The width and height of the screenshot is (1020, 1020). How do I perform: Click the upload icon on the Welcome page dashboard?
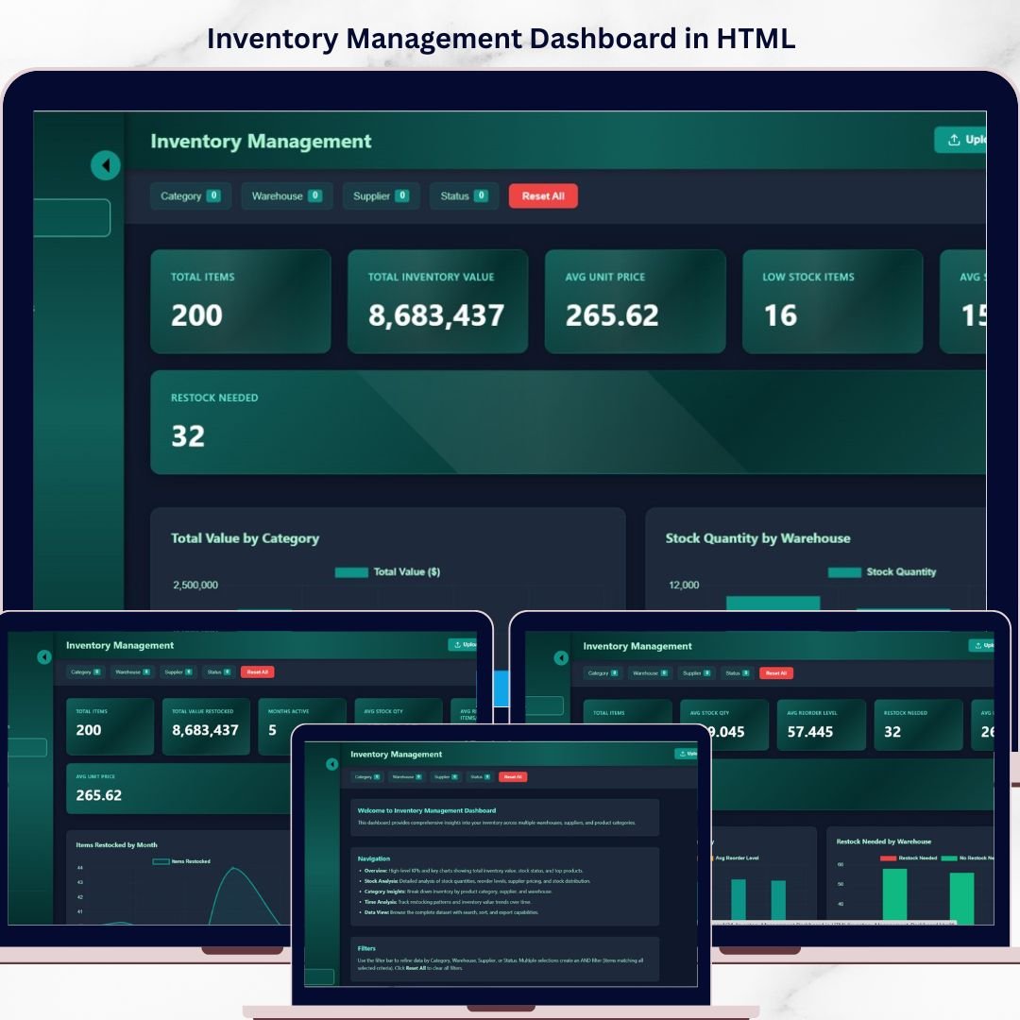pyautogui.click(x=681, y=754)
